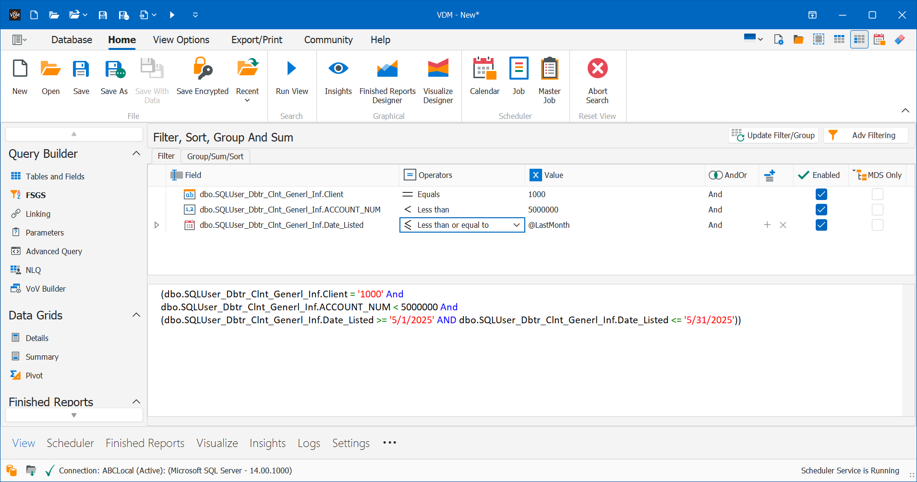The height and width of the screenshot is (482, 917).
Task: Open Logs in bottom navigation
Action: (x=309, y=443)
